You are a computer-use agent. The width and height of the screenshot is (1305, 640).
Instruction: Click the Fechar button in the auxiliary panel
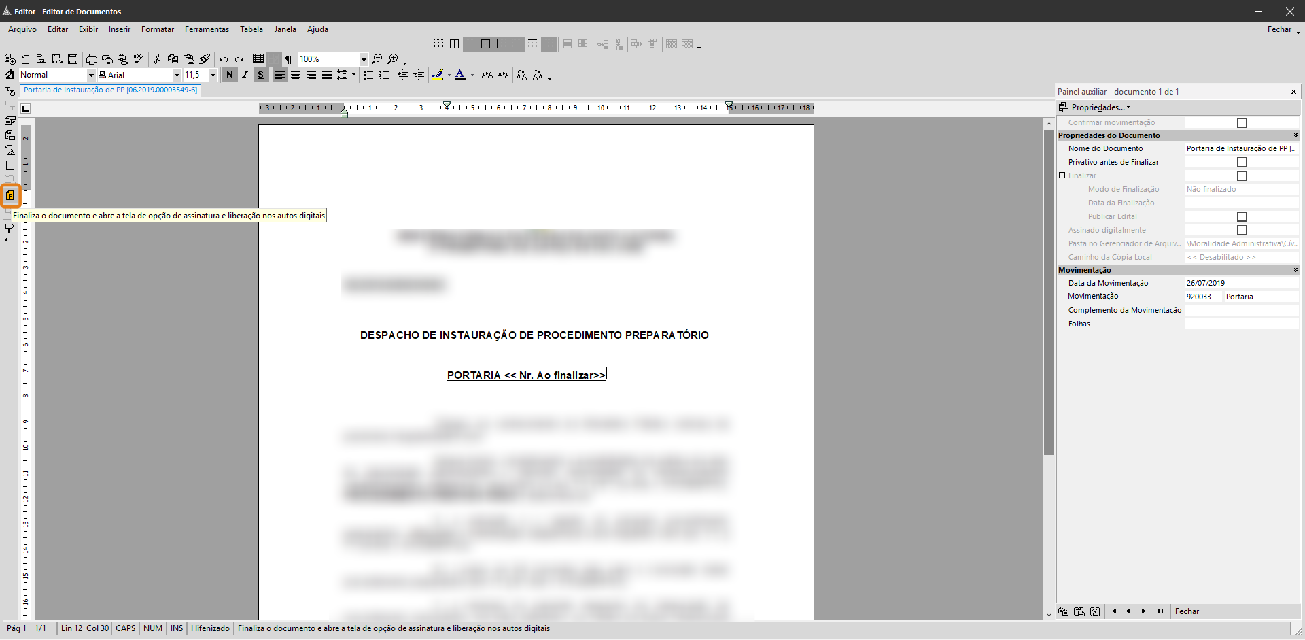[x=1187, y=611]
